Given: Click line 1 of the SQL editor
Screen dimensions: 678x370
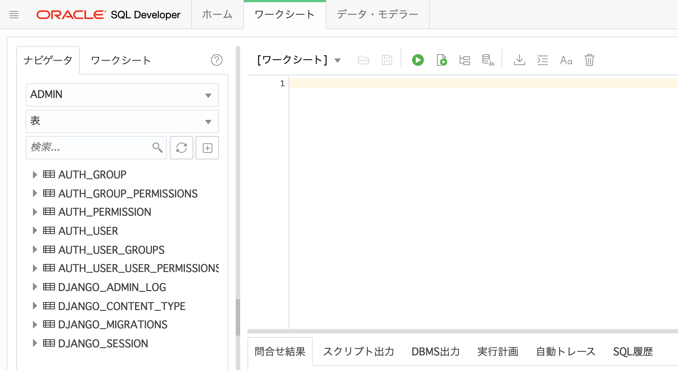Looking at the screenshot, I should [483, 83].
